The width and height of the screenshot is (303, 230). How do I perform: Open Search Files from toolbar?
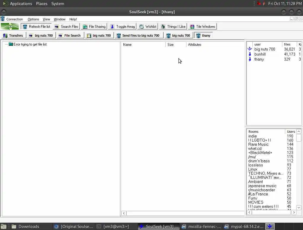[66, 26]
